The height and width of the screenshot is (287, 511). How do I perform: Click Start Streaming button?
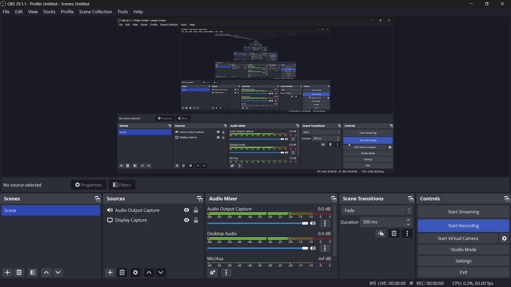point(463,212)
